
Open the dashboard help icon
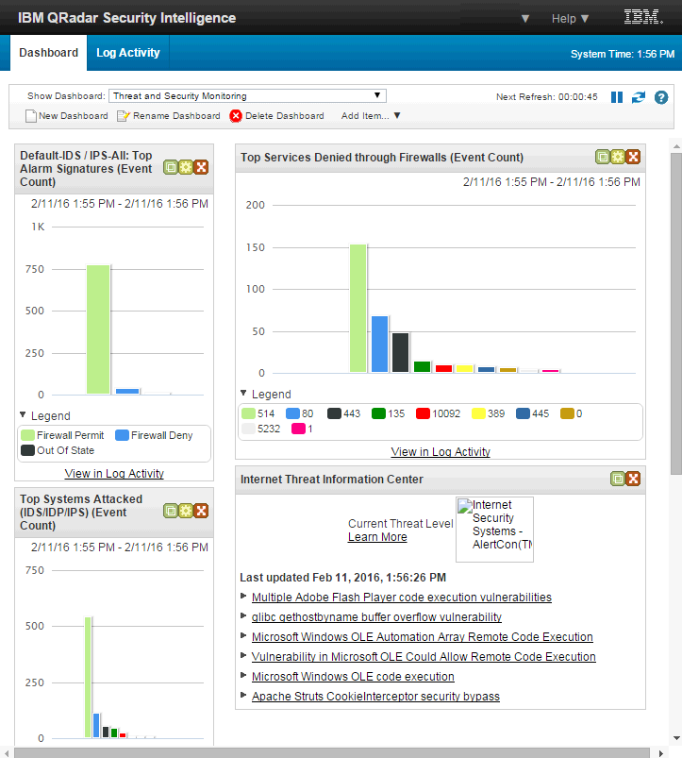tap(661, 97)
